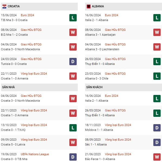Open Giao Hữu ĐTQG link dated 24/03/2024
The width and height of the screenshot is (162, 162).
pos(31,59)
